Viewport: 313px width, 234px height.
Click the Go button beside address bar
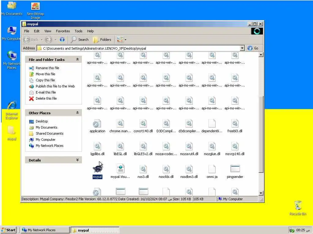pyautogui.click(x=253, y=48)
